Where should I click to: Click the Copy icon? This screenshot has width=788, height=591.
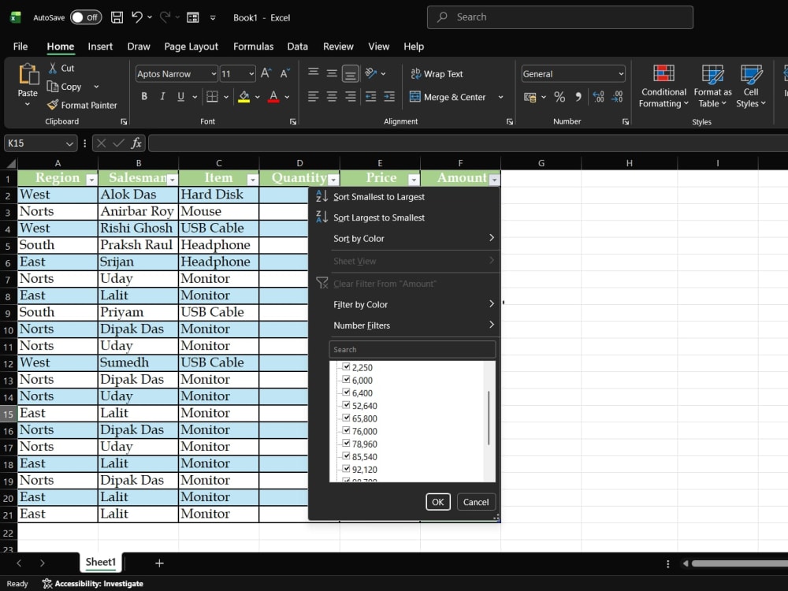point(53,87)
